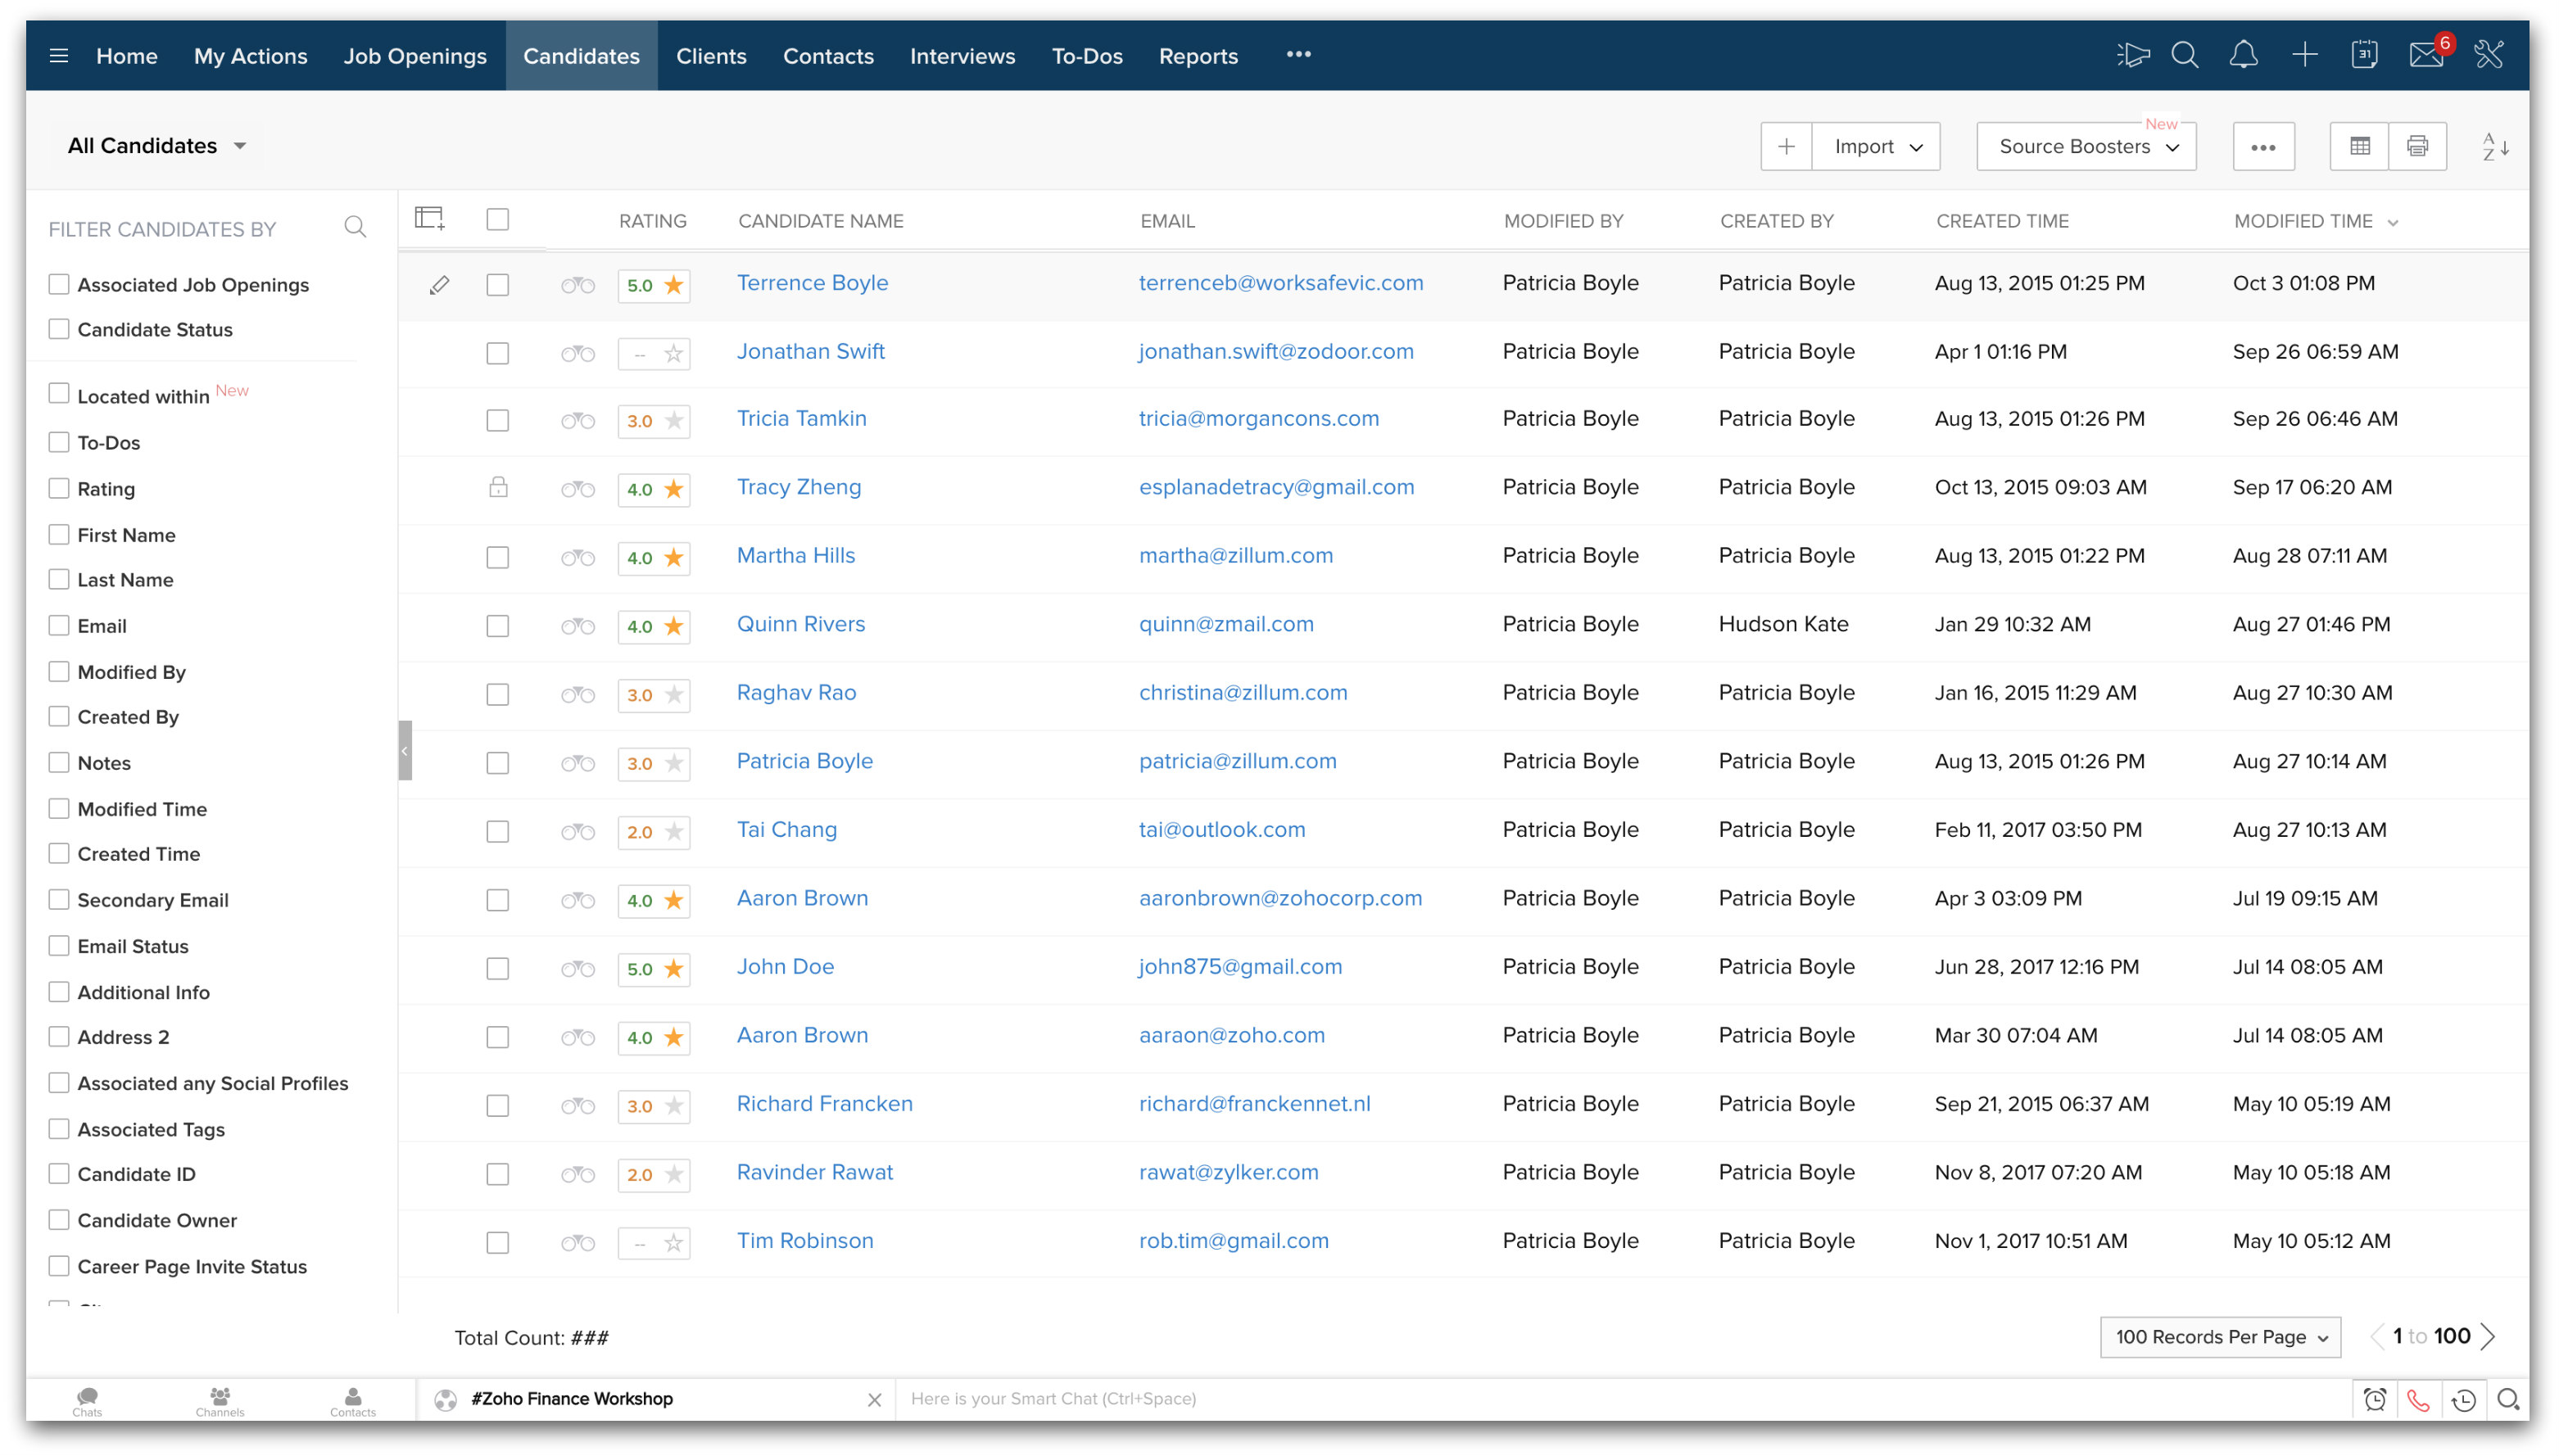Image resolution: width=2559 pixels, height=1456 pixels.
Task: Switch to the Interviews tab
Action: coord(961,56)
